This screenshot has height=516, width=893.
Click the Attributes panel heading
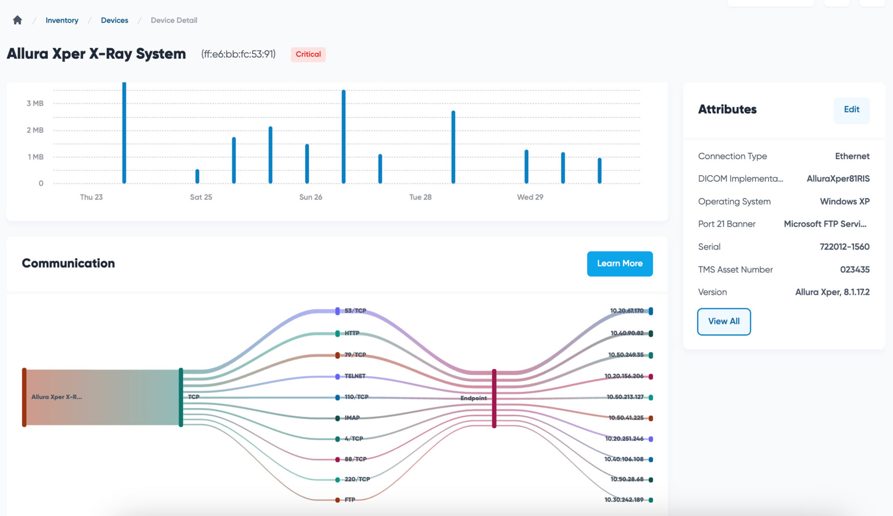(x=727, y=109)
